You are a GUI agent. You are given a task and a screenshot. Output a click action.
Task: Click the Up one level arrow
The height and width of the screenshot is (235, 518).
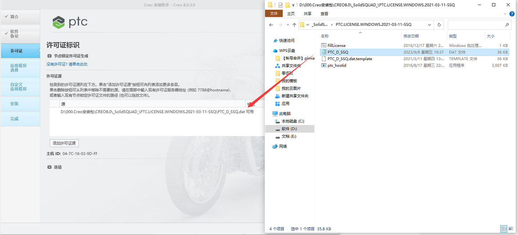[294, 25]
